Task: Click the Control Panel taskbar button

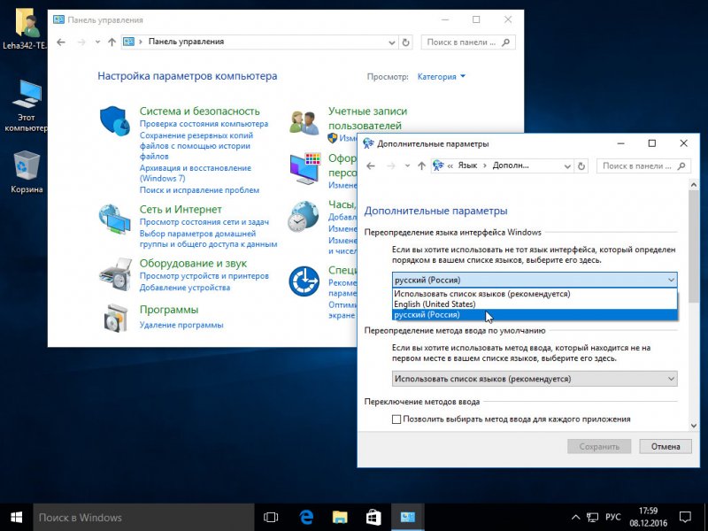Action: (408, 517)
